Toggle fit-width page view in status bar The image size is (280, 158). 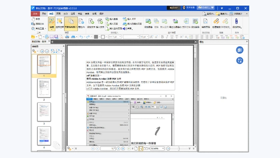tap(141, 148)
